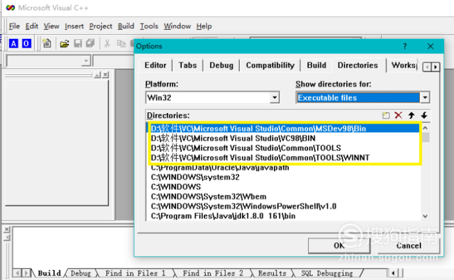Click the Save All toolbar icon

pos(90,43)
